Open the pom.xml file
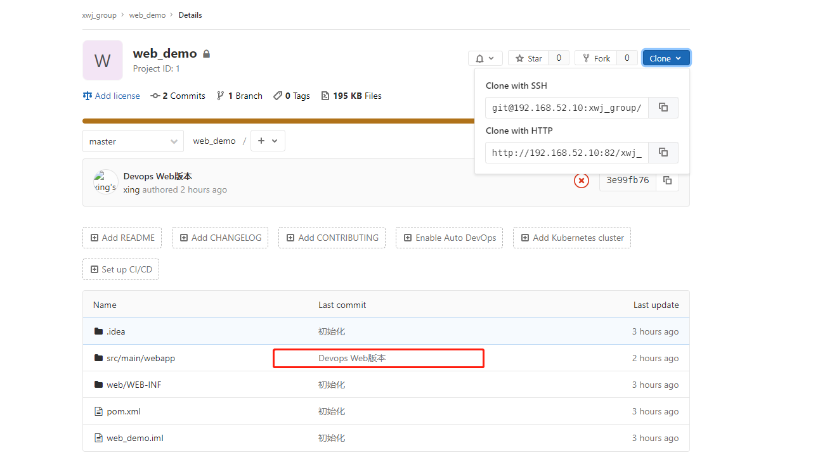 pyautogui.click(x=124, y=411)
